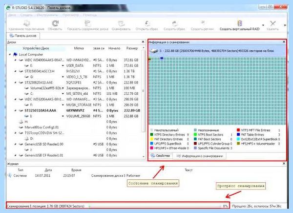
Task: Click the Создать образ toolbar icon
Action: coord(174,23)
